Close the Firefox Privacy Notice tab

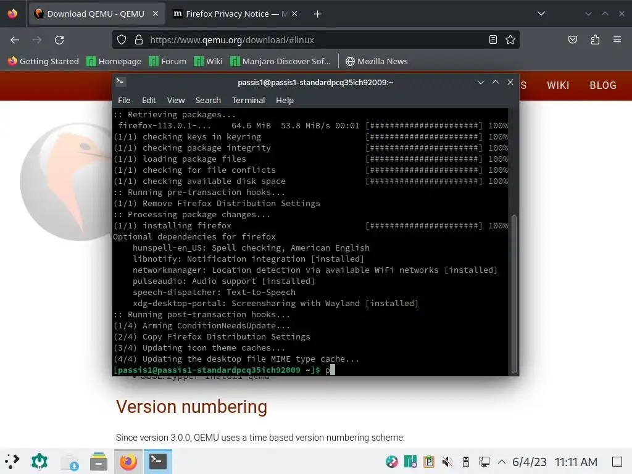[294, 14]
